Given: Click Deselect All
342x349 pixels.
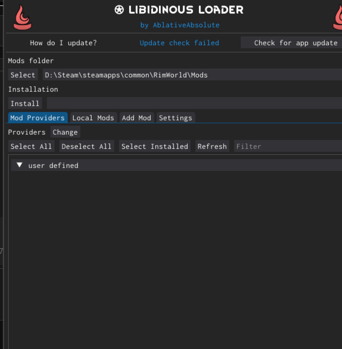Looking at the screenshot, I should coord(86,146).
